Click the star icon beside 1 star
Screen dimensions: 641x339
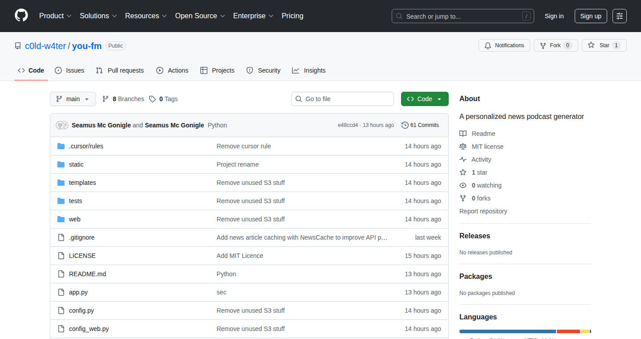[463, 172]
